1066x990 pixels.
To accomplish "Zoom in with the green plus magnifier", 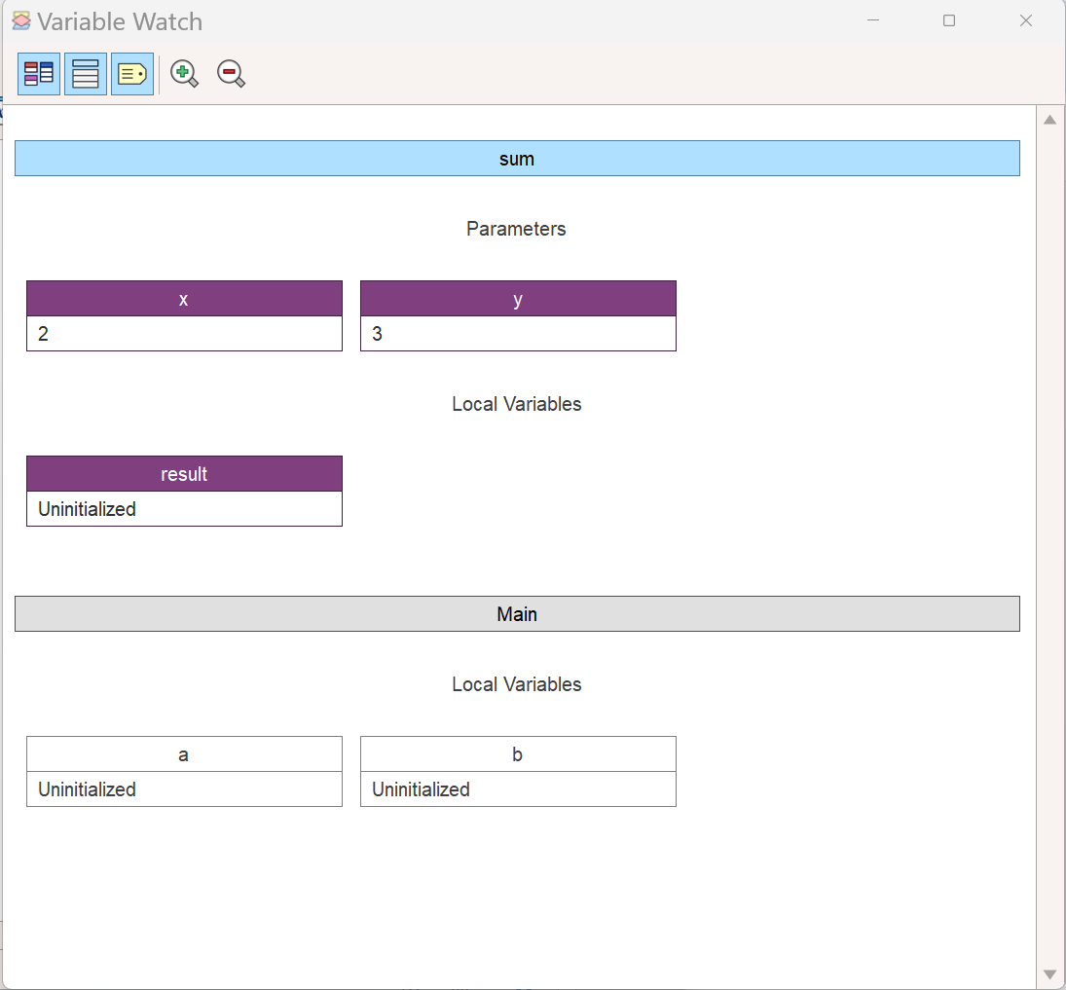I will click(x=184, y=74).
